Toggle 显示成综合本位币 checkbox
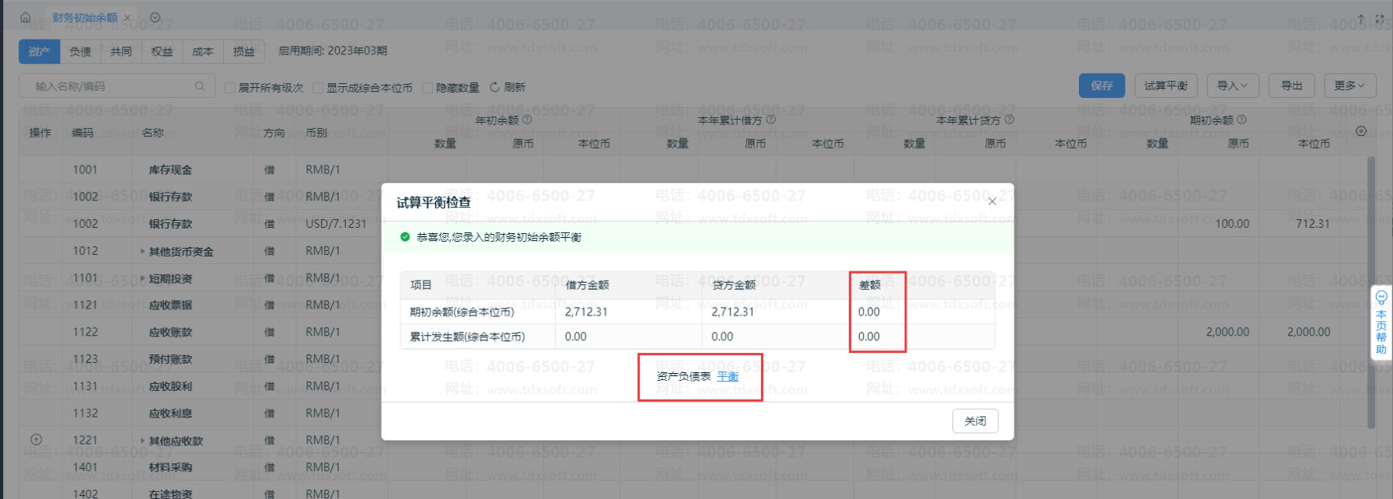 click(318, 88)
